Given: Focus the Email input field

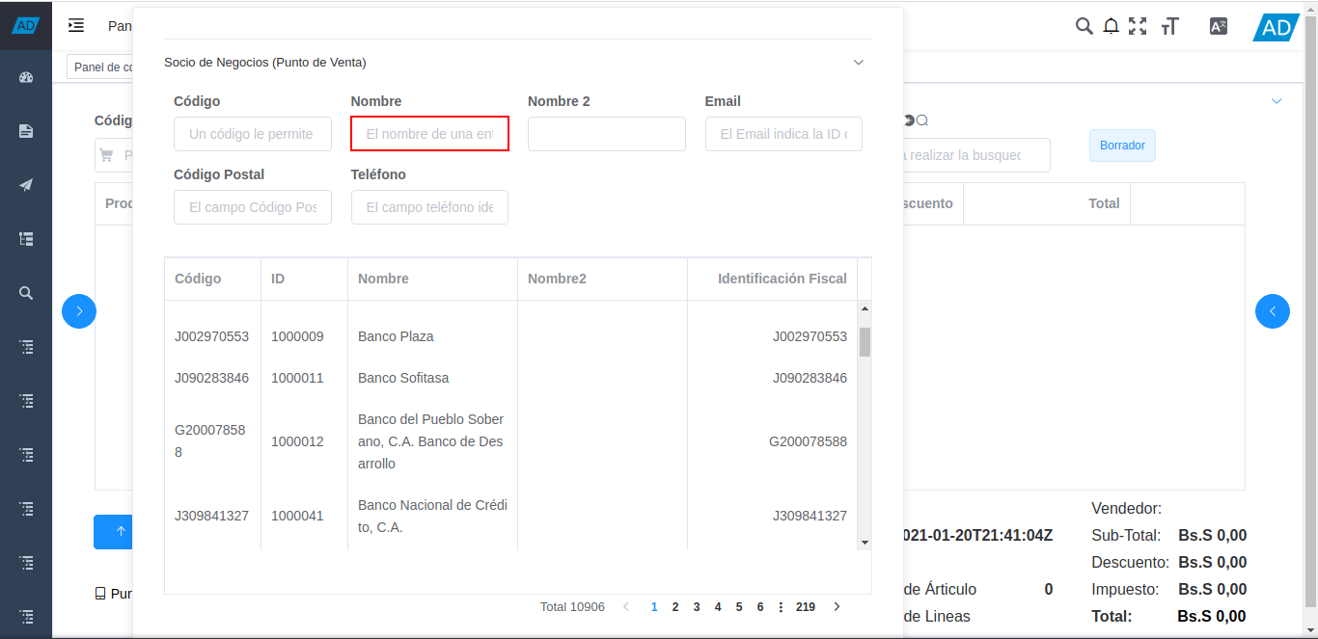Looking at the screenshot, I should 783,134.
